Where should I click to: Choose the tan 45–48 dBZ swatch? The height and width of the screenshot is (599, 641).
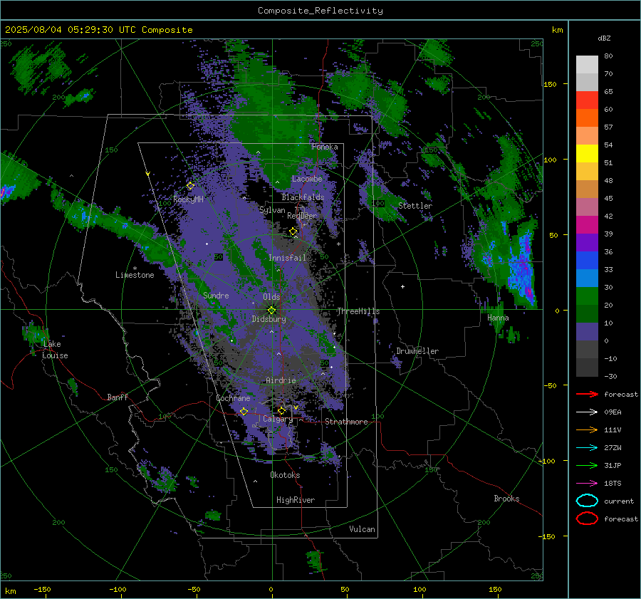(x=587, y=189)
